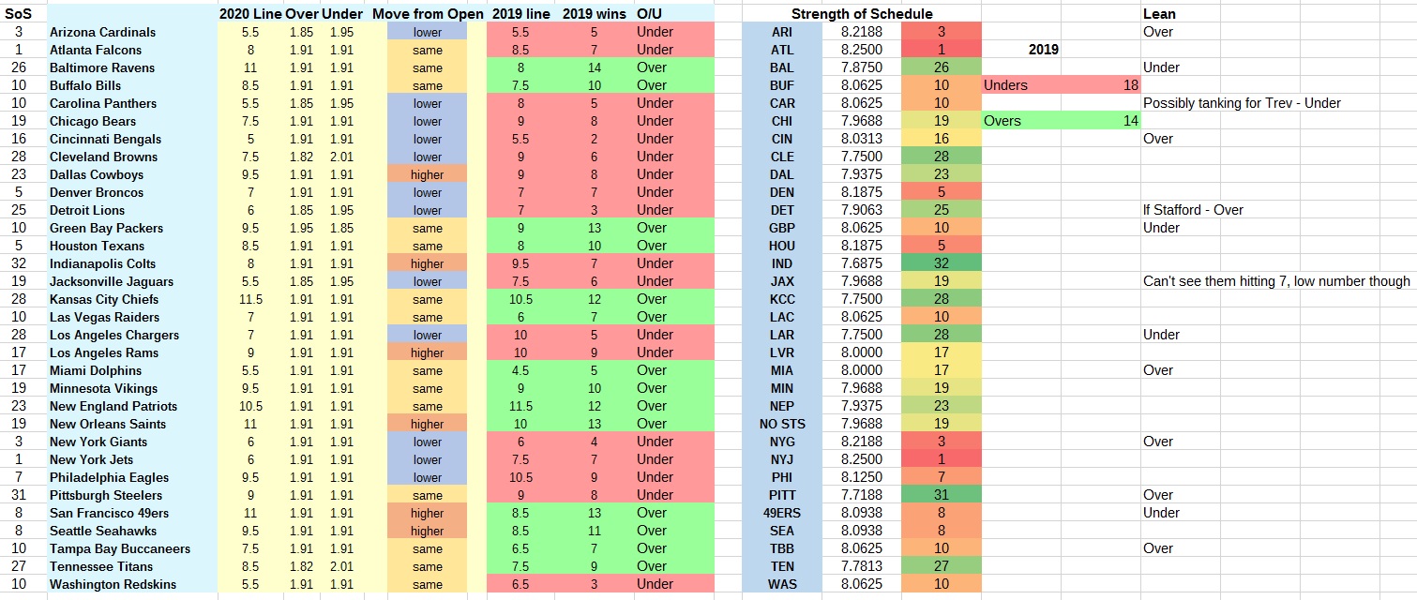Screen dimensions: 1417x600
Task: Select the '49ERS' abbreviation cell
Action: coord(781,513)
